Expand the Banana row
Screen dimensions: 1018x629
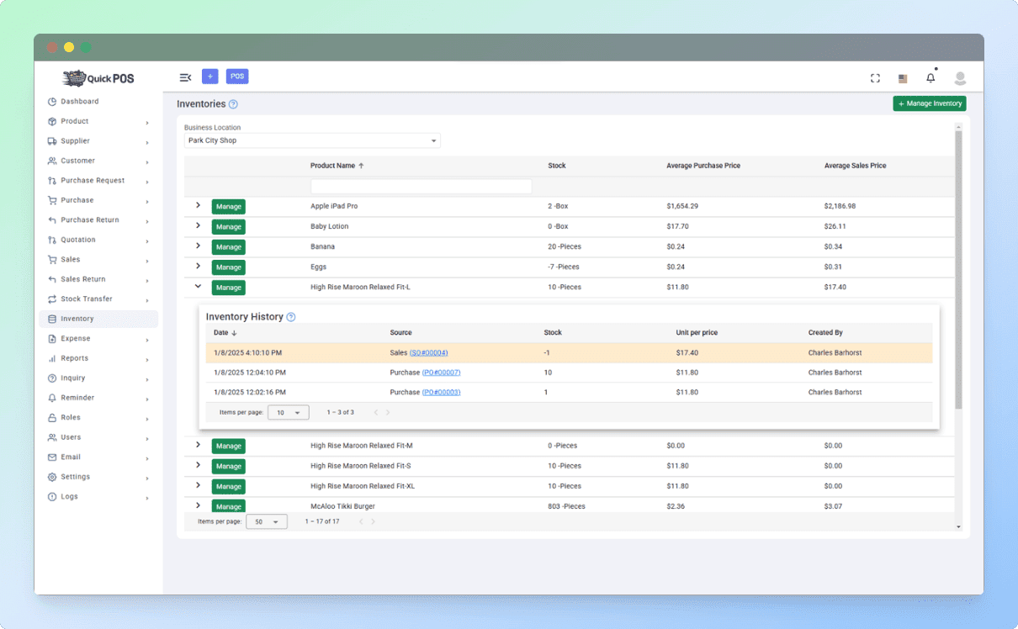tap(199, 246)
